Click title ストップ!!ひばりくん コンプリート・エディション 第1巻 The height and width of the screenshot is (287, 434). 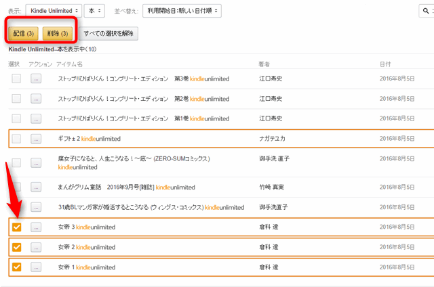point(123,118)
